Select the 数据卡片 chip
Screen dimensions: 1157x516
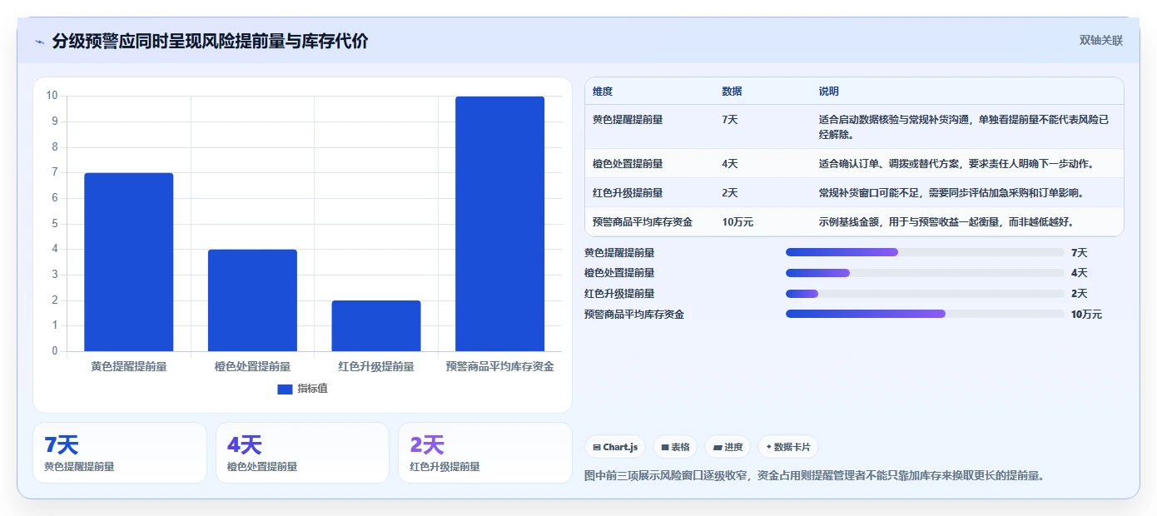point(787,447)
